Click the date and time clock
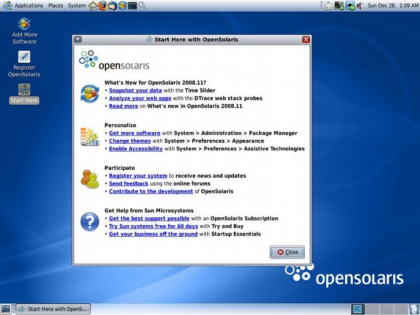This screenshot has width=420, height=315. coord(393,5)
